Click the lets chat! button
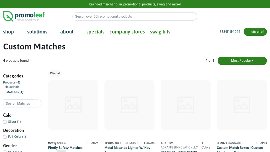Image resolution: width=270 pixels, height=152 pixels. pyautogui.click(x=255, y=32)
